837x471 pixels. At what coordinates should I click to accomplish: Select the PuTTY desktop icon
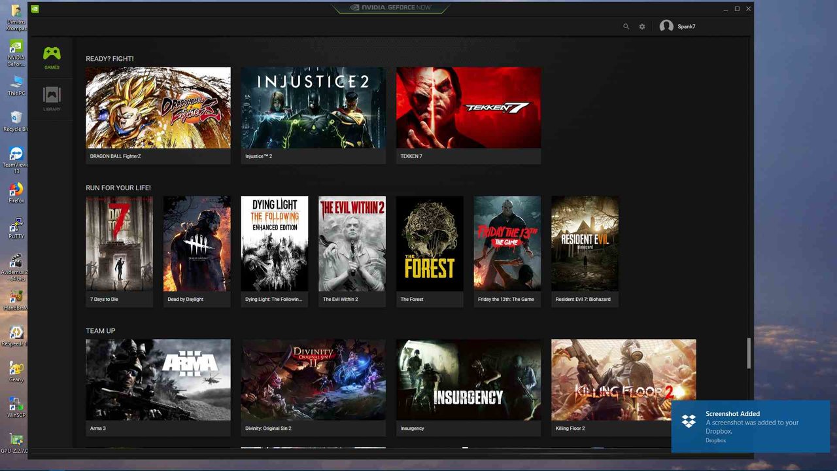(x=16, y=228)
